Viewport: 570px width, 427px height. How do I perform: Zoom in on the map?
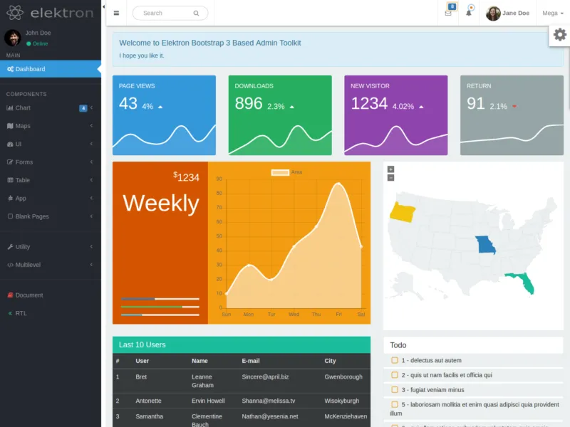(390, 169)
